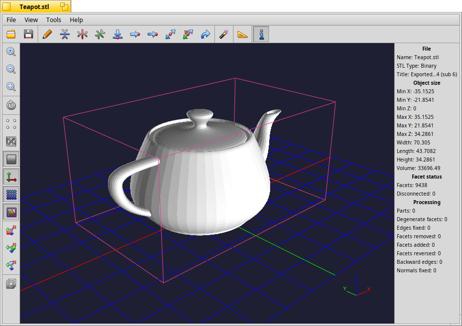The width and height of the screenshot is (462, 326).
Task: Toggle the wireframe cube orthographic view
Action: 11,284
